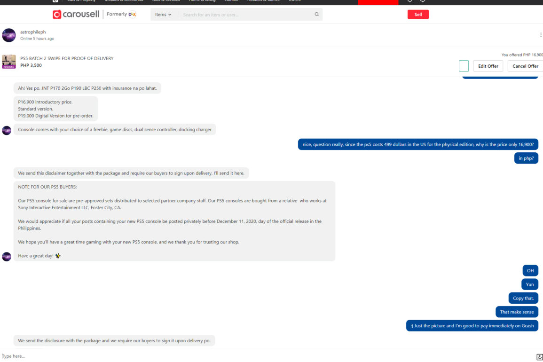Click the 'PHP 3,500' listing price

[x=31, y=65]
